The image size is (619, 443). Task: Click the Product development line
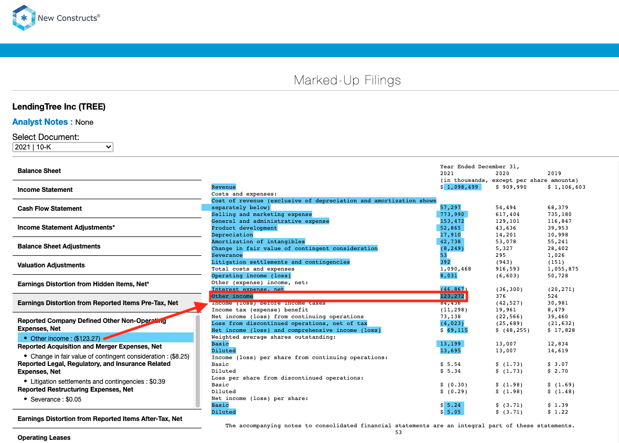tap(244, 228)
